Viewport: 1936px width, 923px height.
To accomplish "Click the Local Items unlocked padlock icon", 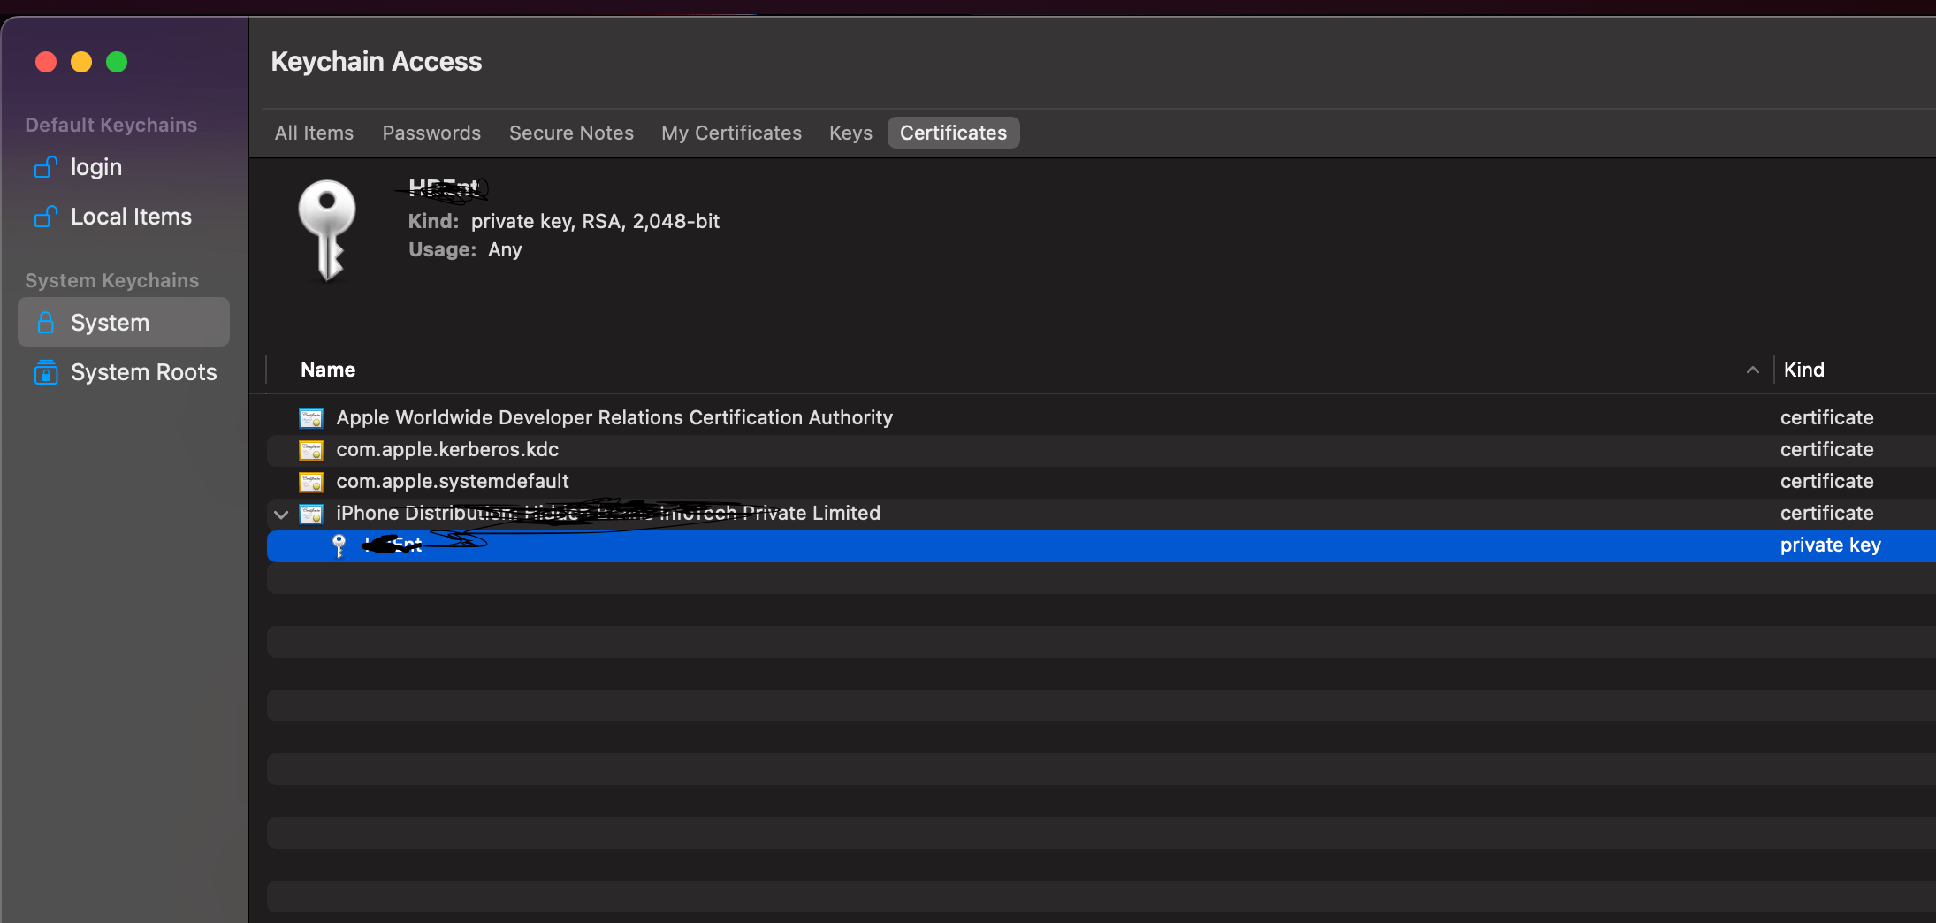I will coord(46,217).
